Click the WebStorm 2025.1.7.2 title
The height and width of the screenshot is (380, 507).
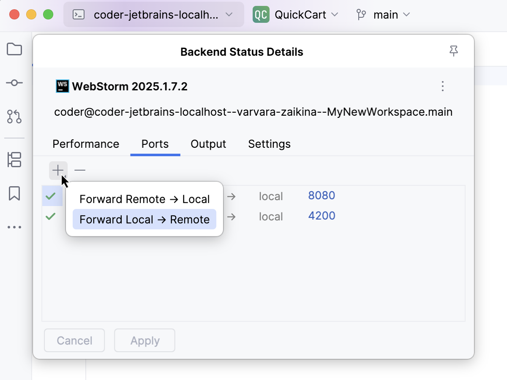tap(130, 87)
